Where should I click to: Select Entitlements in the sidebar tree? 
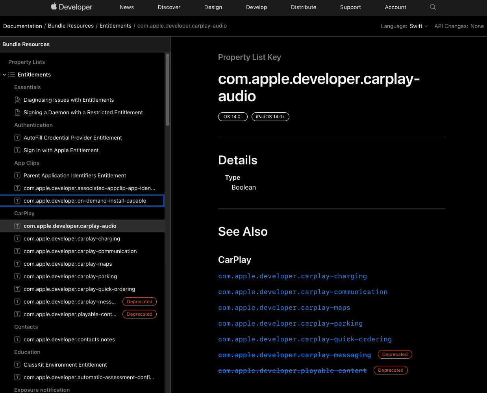[34, 75]
